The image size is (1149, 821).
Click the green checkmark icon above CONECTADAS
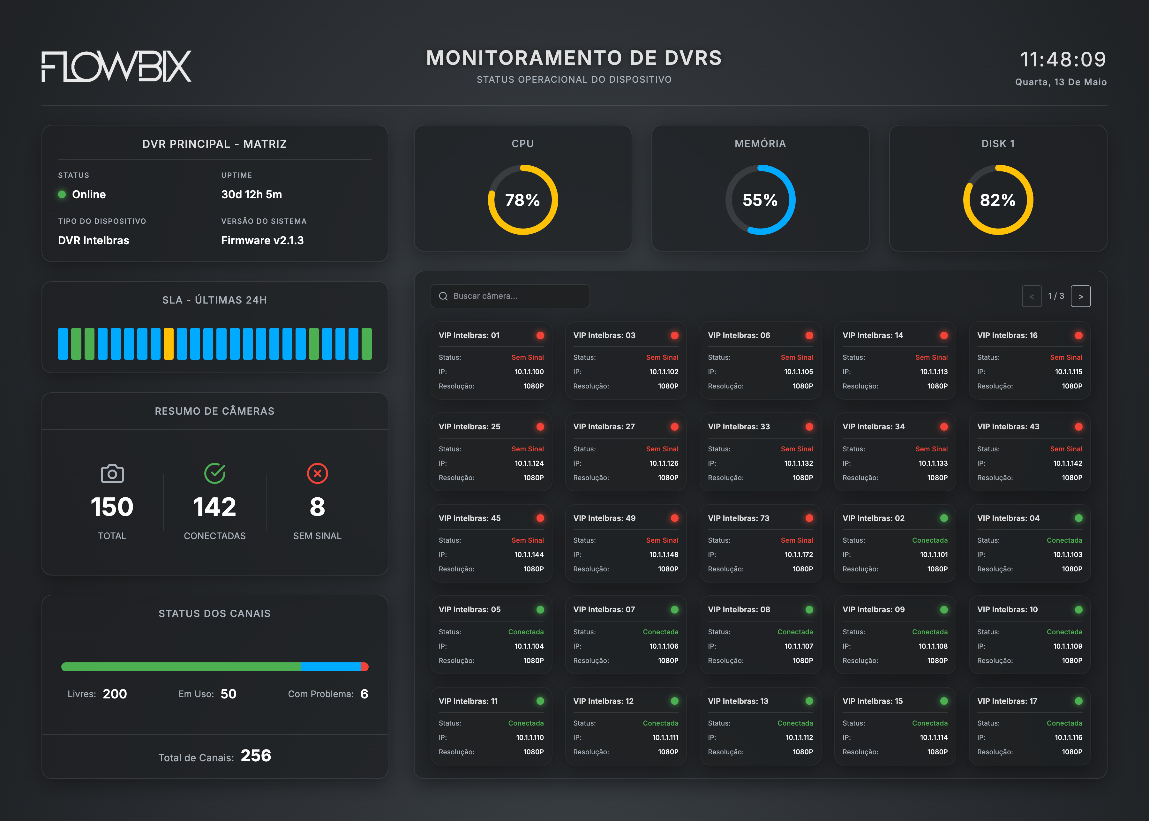tap(215, 473)
